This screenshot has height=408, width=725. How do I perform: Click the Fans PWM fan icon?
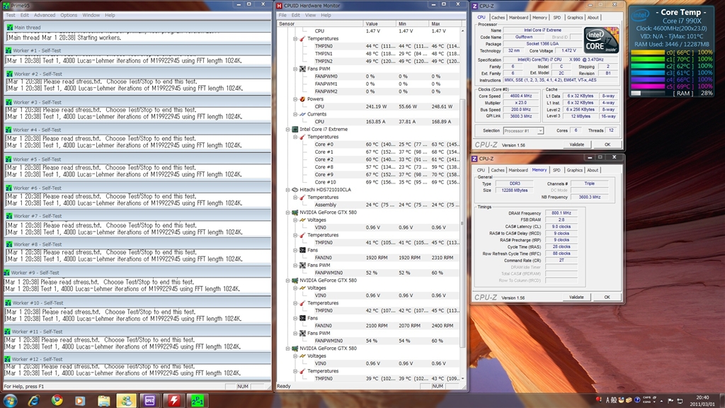point(302,69)
